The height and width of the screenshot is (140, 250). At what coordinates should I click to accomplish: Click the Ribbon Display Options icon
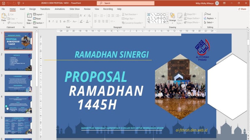[x=224, y=3]
